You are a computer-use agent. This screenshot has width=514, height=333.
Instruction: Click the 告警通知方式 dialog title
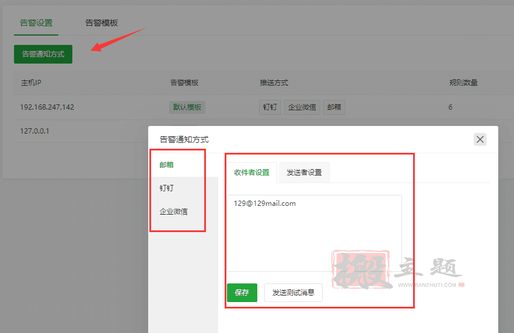(x=184, y=139)
